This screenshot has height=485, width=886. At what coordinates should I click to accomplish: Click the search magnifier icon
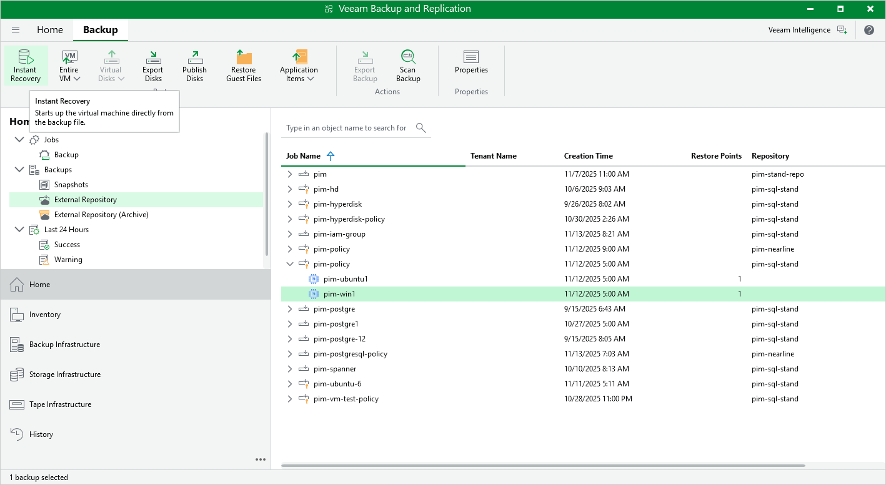[421, 128]
